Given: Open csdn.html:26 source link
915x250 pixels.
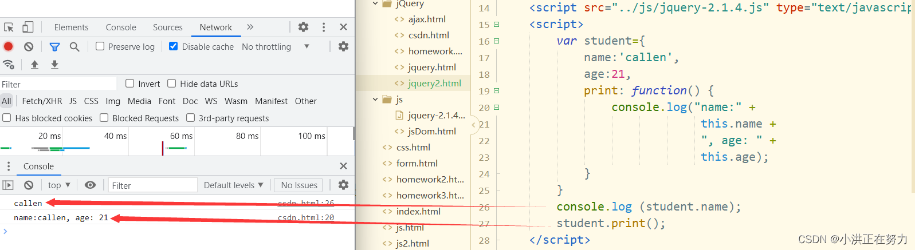Looking at the screenshot, I should pyautogui.click(x=306, y=203).
